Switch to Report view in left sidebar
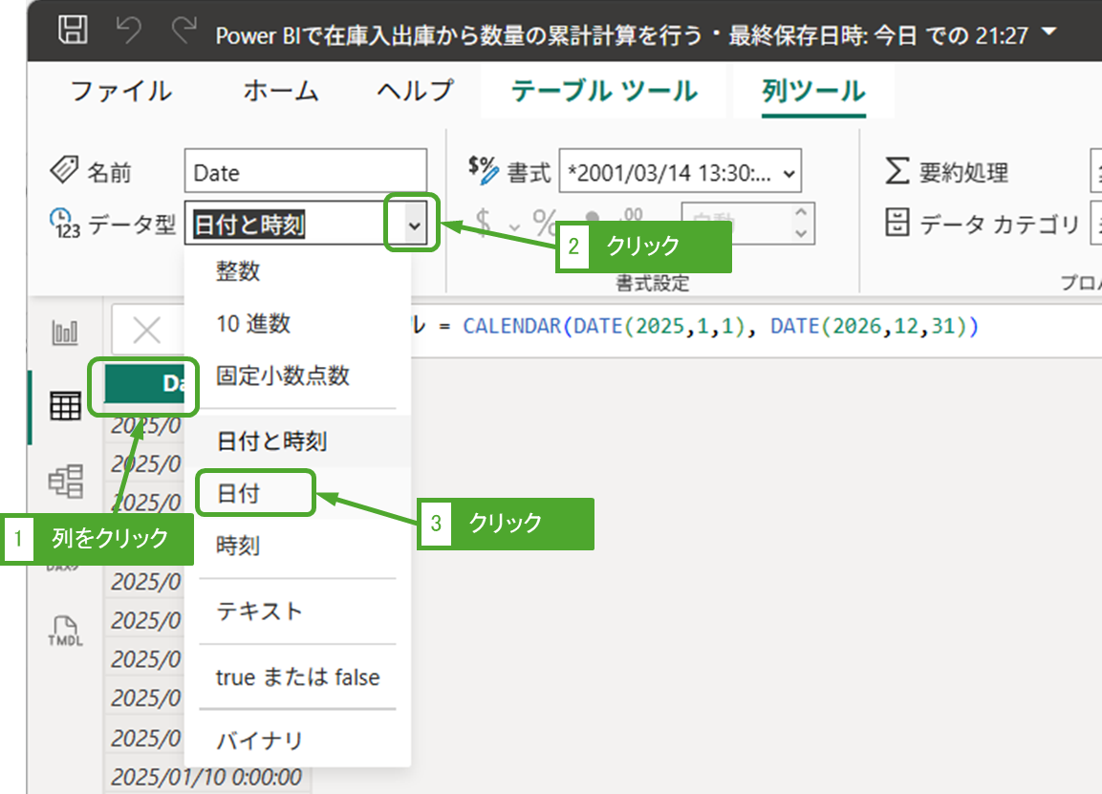 (x=65, y=333)
